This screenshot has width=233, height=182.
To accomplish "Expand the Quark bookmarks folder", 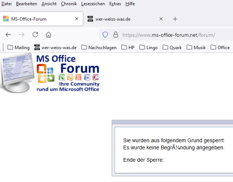I will [x=172, y=48].
